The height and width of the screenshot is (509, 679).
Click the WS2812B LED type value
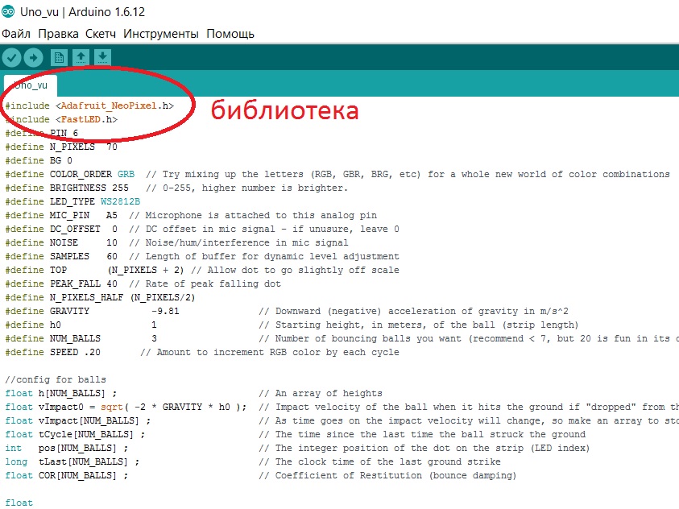(121, 201)
